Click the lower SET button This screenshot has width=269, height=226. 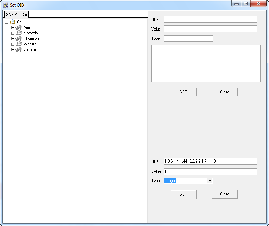pyautogui.click(x=184, y=194)
